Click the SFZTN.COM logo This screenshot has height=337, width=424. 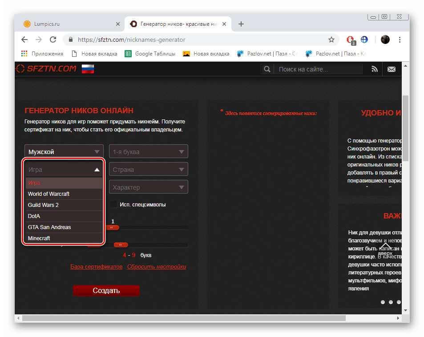(x=46, y=68)
